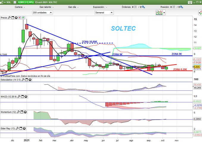Click the Cartera label
This screenshot has width=202, height=142.
(x=19, y=7)
